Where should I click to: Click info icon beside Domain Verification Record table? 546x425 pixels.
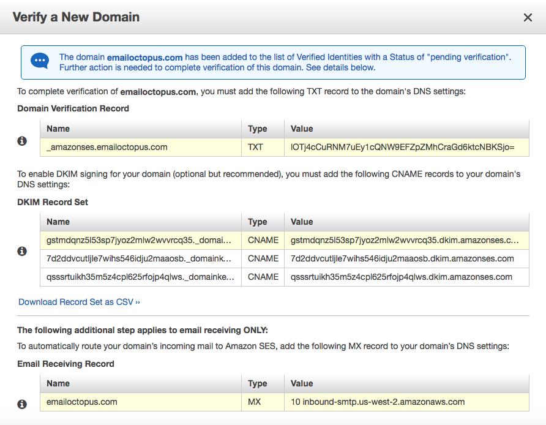click(23, 141)
